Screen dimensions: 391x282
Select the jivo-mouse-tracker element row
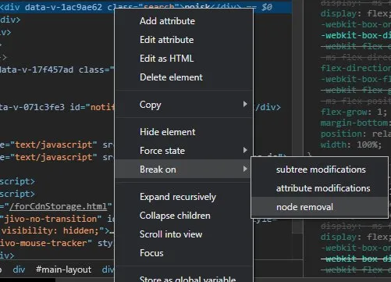pyautogui.click(x=57, y=243)
